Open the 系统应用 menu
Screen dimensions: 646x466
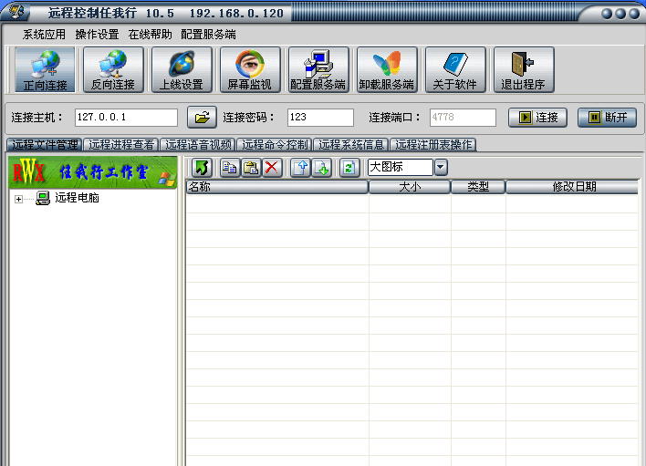pyautogui.click(x=44, y=35)
